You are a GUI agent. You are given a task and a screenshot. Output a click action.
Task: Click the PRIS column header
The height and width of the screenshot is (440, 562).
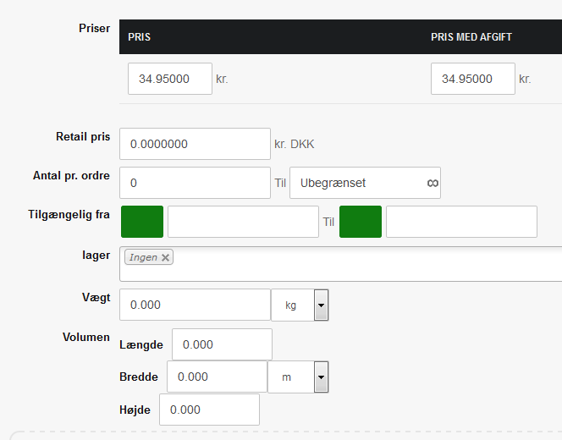coord(139,37)
